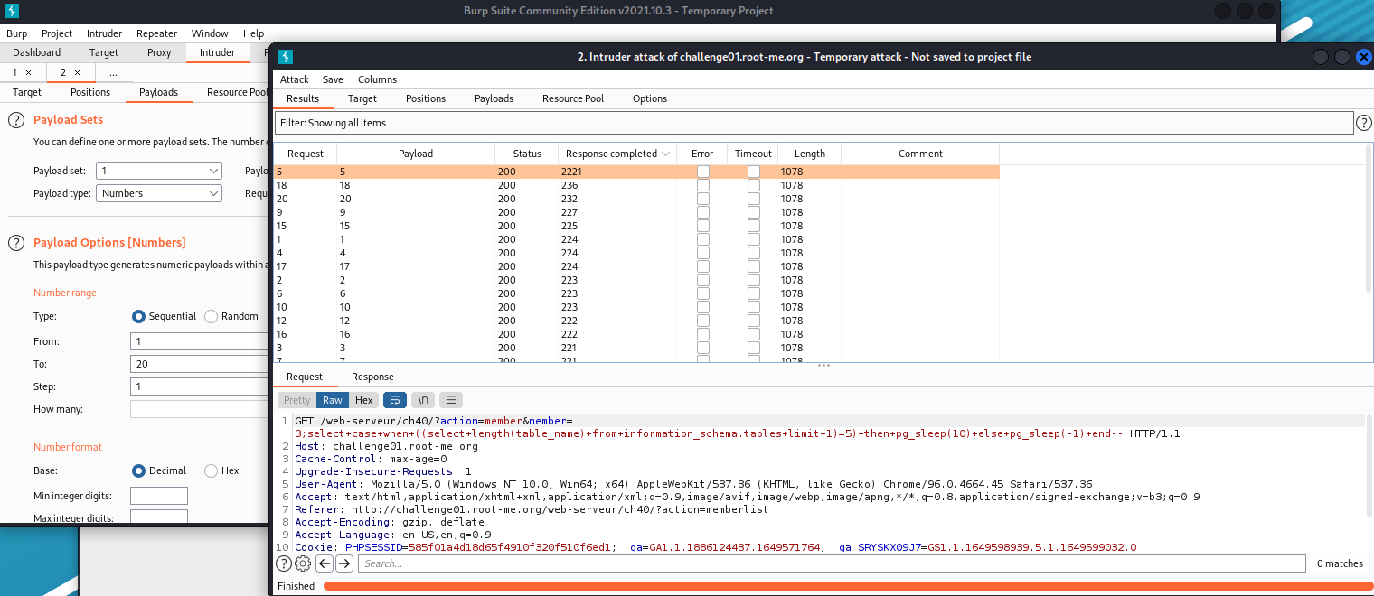Open message editor settings gear

pyautogui.click(x=303, y=563)
